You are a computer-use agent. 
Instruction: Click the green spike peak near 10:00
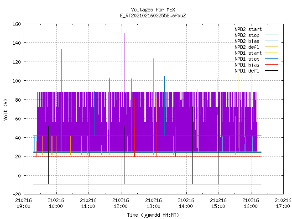point(61,50)
